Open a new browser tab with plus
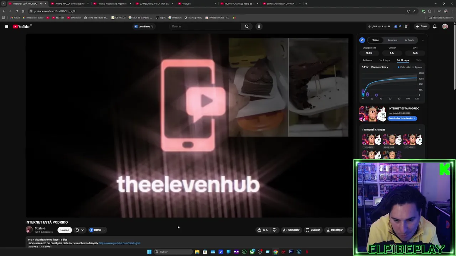 [306, 4]
